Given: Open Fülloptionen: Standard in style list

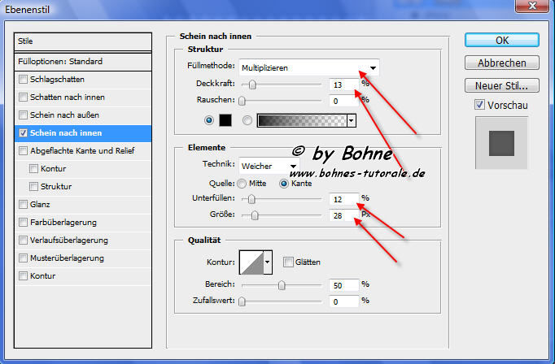Looking at the screenshot, I should (x=83, y=62).
